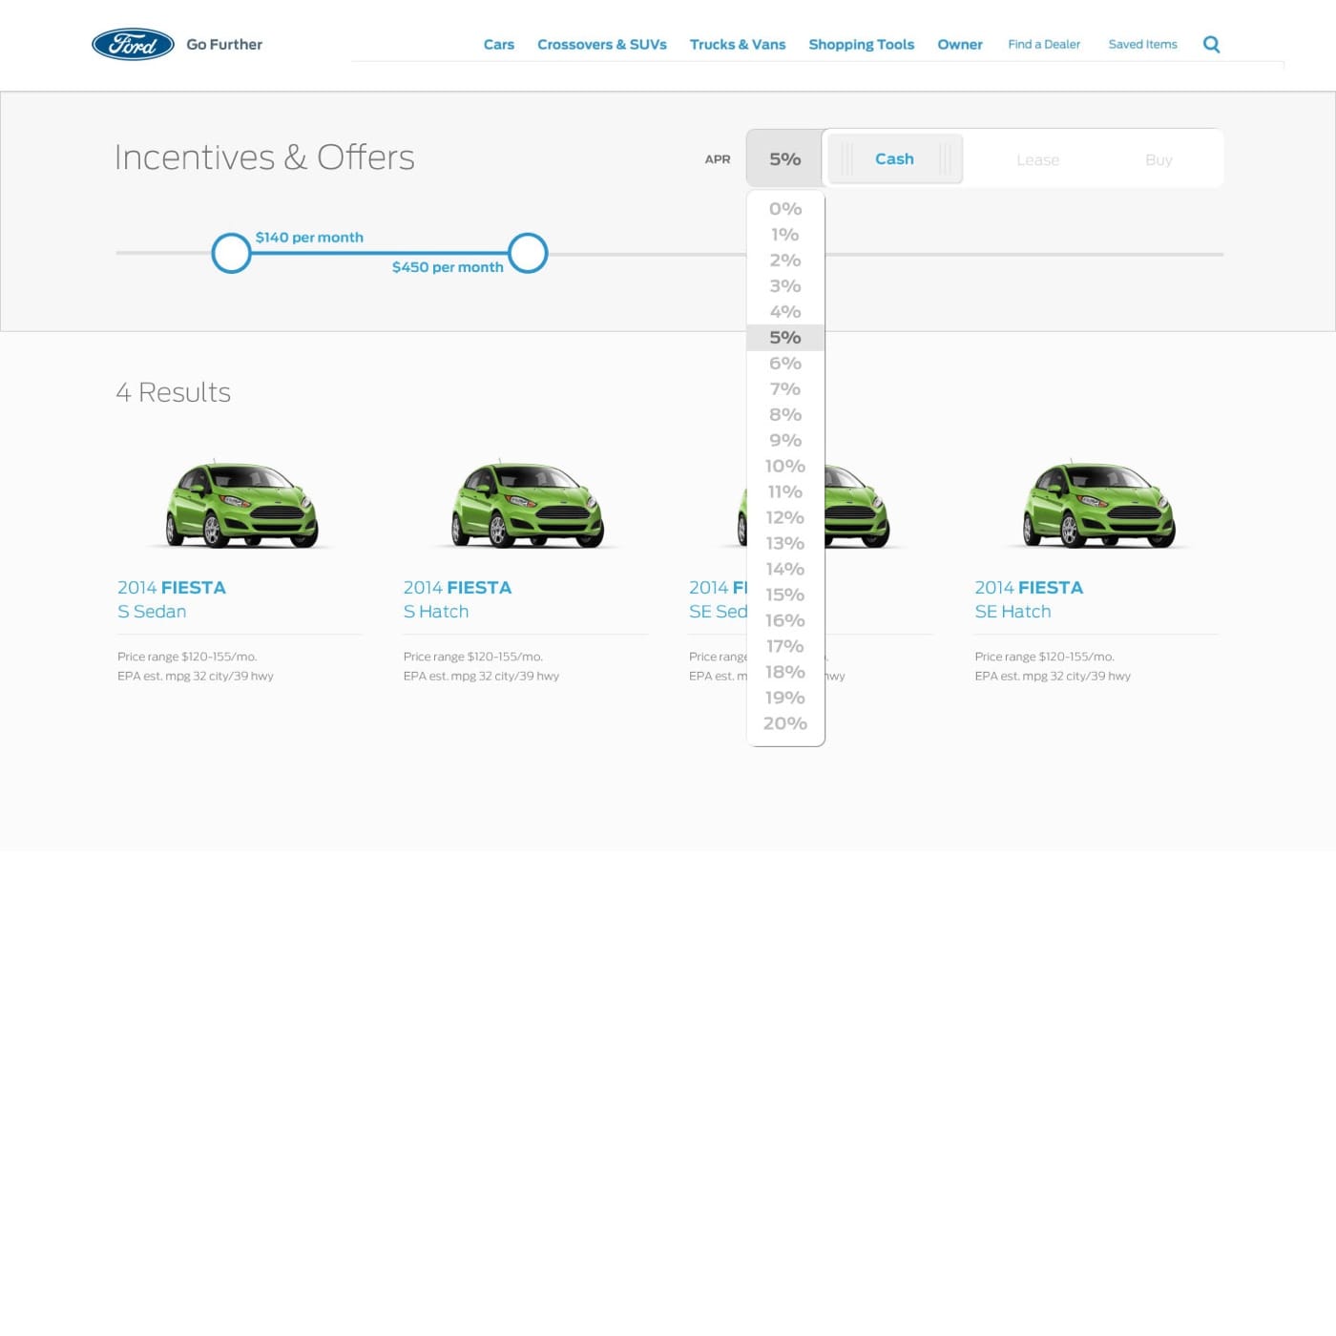Choose 20% in APR list
This screenshot has width=1336, height=1336.
click(x=785, y=723)
